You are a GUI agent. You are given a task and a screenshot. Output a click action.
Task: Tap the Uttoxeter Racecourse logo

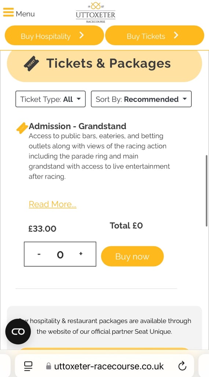(96, 13)
